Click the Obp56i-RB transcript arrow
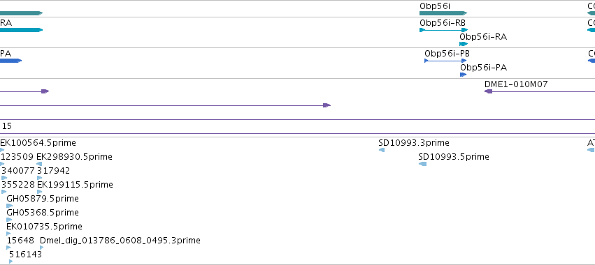Screen dimensions: 595x265 coord(443,30)
